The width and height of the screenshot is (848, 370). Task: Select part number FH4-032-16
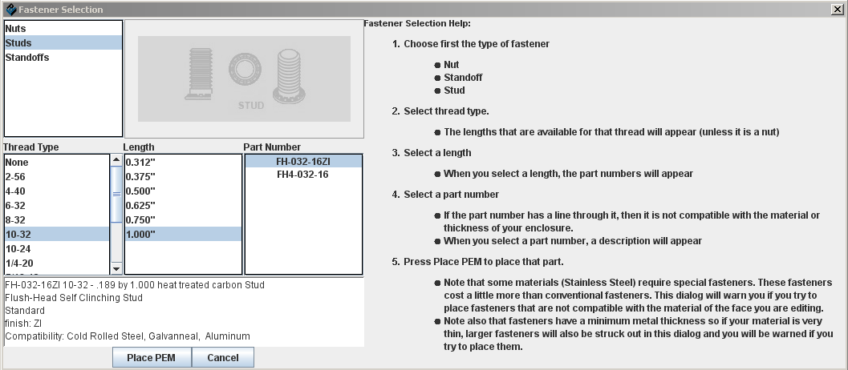(x=302, y=175)
